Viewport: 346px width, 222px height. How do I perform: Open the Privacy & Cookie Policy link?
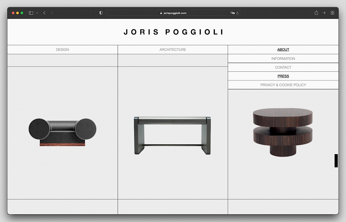[x=283, y=85]
